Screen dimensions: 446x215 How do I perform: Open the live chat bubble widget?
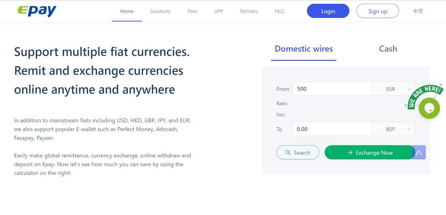tap(429, 108)
